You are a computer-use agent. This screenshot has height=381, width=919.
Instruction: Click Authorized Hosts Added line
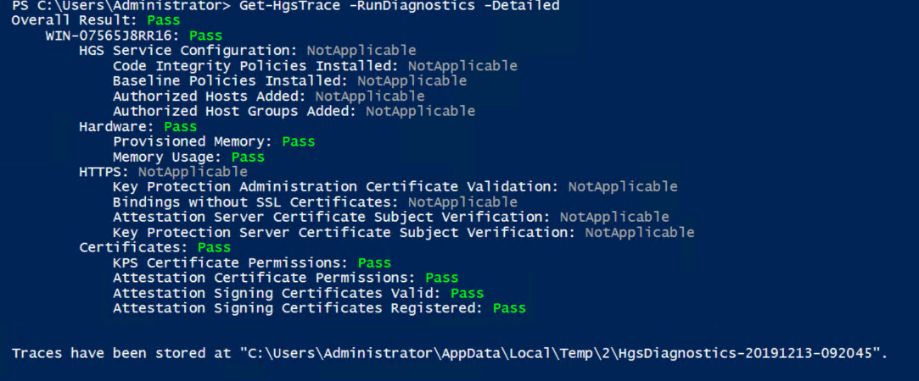[269, 96]
